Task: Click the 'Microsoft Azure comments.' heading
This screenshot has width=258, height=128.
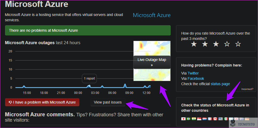Action: coord(40,114)
